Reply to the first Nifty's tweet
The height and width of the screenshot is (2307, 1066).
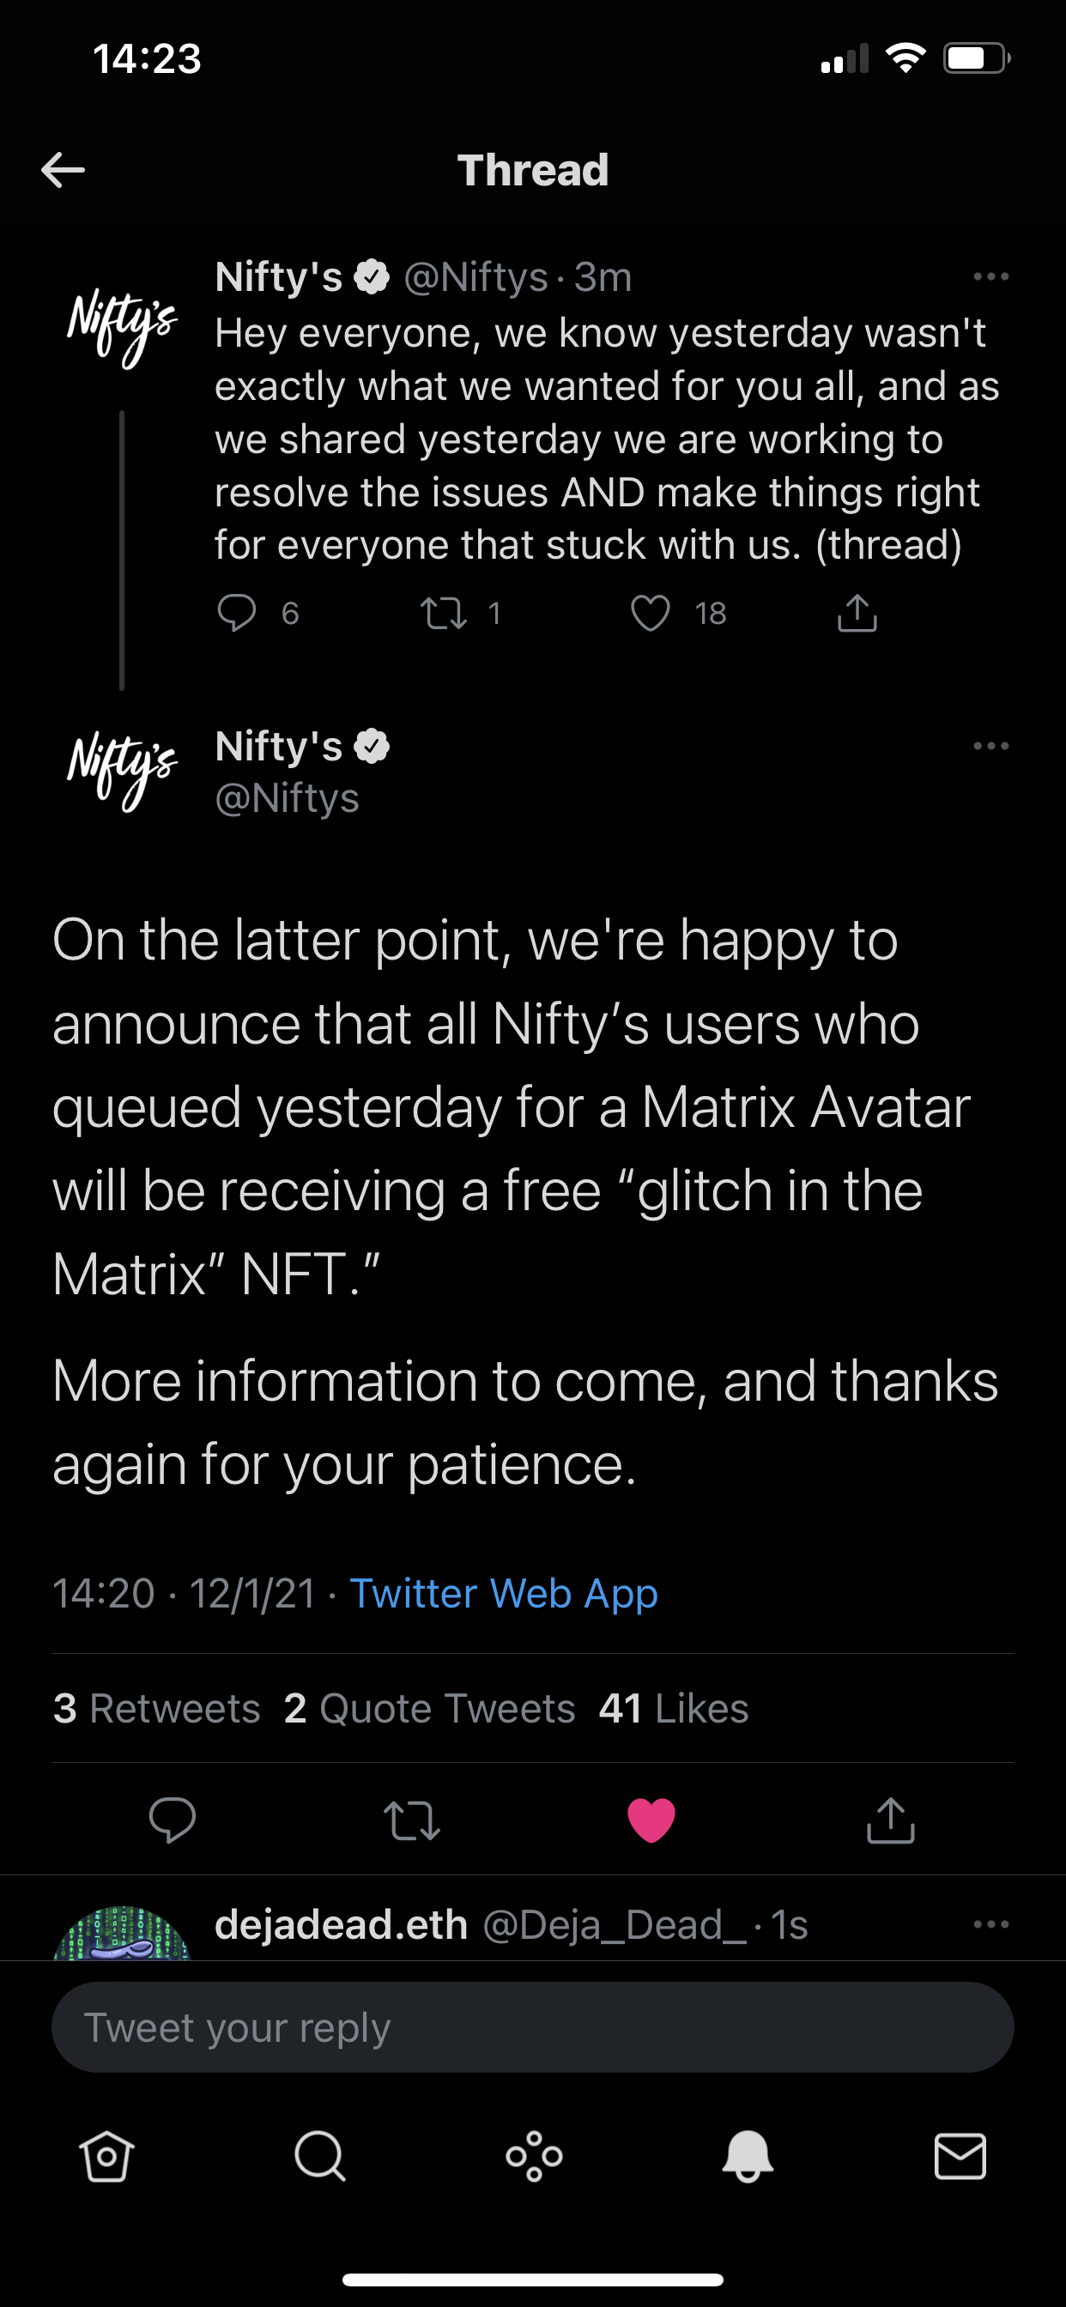(237, 614)
